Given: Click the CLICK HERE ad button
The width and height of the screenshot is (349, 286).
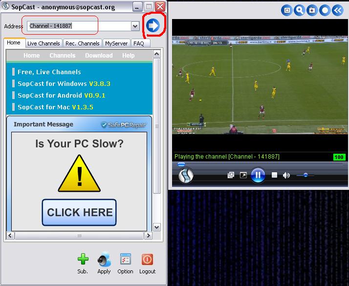Looking at the screenshot, I should coord(79,212).
